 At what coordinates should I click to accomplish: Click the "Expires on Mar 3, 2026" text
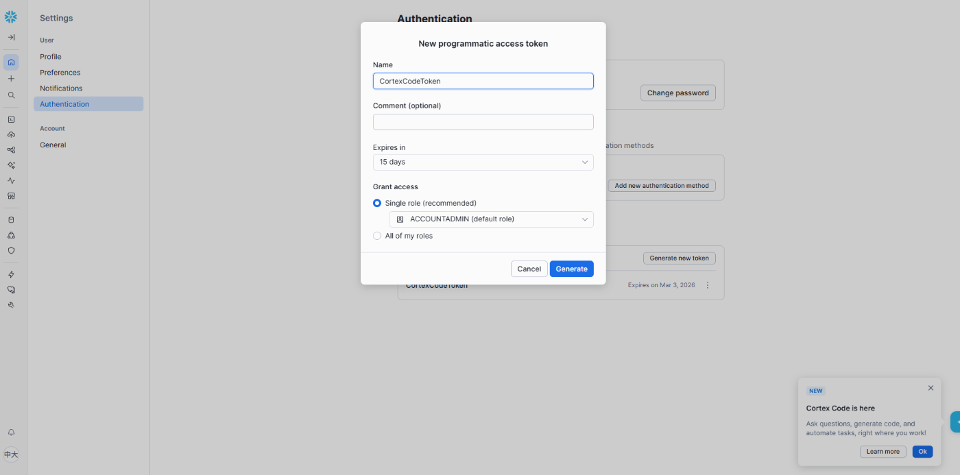661,285
